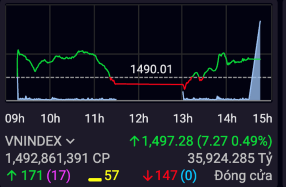Click the green up arrow beside 1,497.28
286x187 pixels.
135,141
